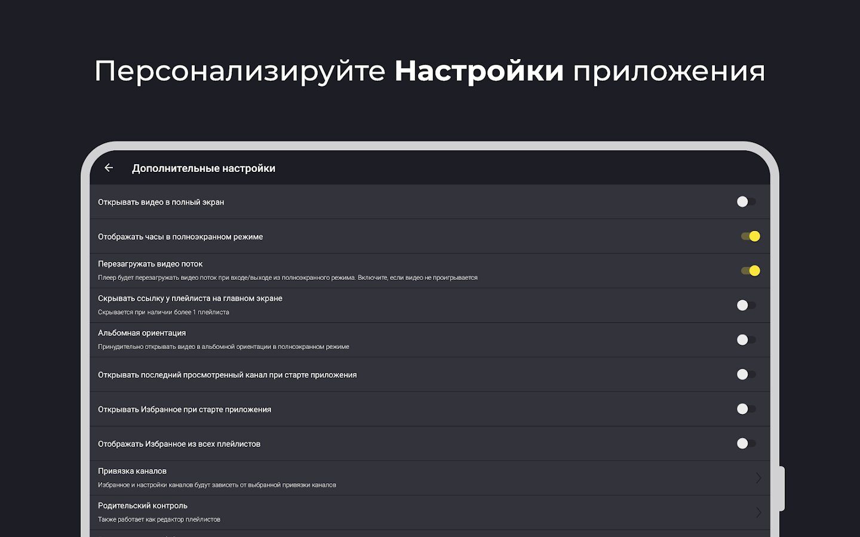Click description 'Принудительно открывать видео в альбомной ориентации'

tap(223, 347)
